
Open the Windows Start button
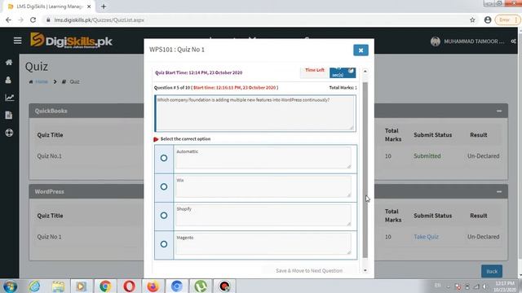pyautogui.click(x=10, y=286)
